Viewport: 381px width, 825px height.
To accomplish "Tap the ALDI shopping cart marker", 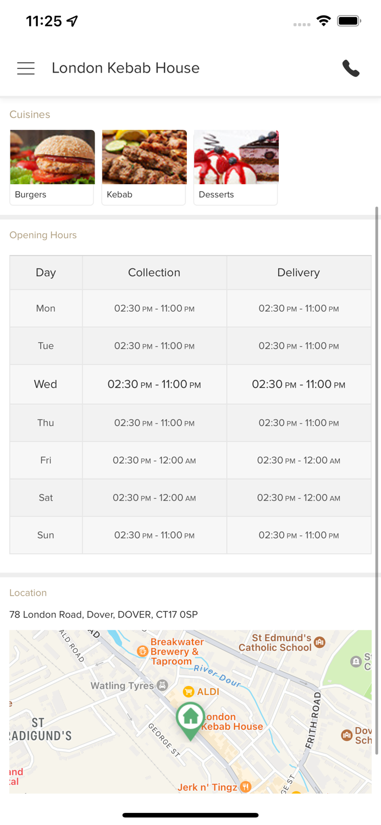I will [x=189, y=691].
